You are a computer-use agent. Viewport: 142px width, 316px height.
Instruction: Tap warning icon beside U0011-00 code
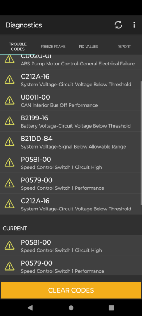(10, 100)
